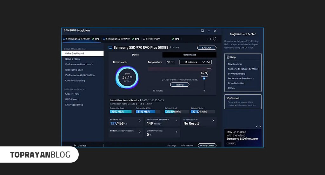Open Performance Benchmark in the left sidebar
Screen dimensions: 325x175
[x=79, y=64]
